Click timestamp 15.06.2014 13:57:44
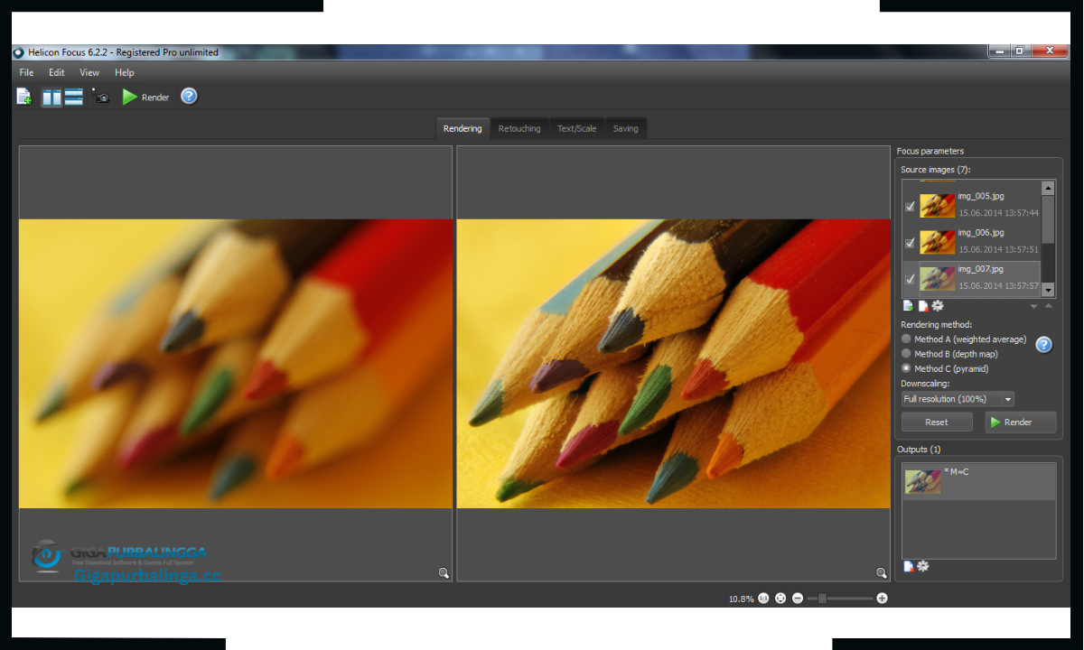The height and width of the screenshot is (650, 1084). click(998, 213)
